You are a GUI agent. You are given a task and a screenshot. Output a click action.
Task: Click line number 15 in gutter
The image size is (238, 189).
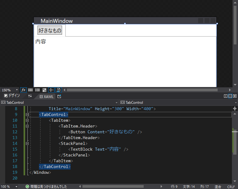tap(15, 149)
